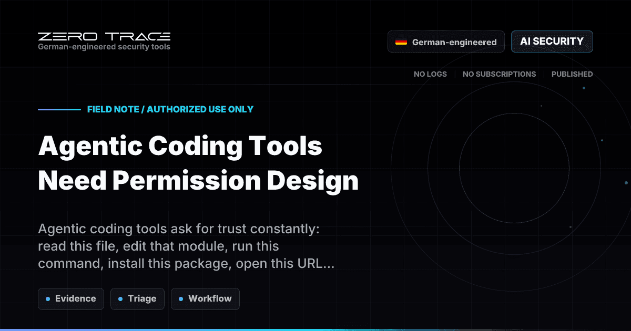Expand the Triage tag
Viewport: 631px width, 331px height.
137,298
